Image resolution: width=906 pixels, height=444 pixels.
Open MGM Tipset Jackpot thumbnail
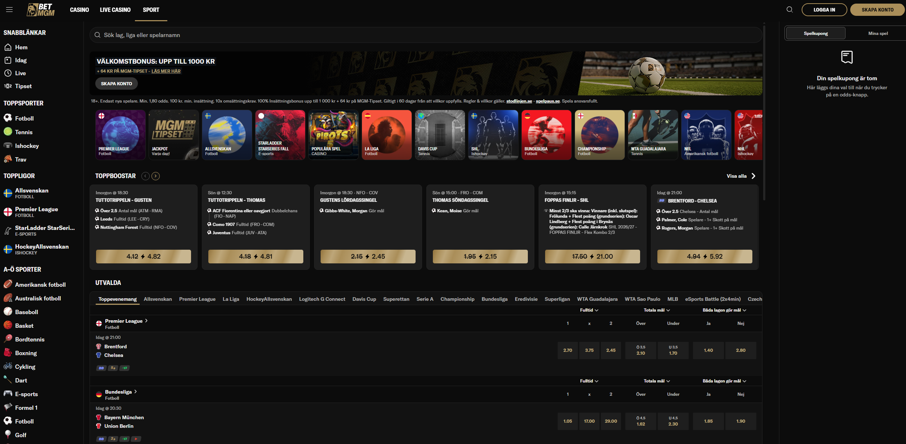[173, 135]
